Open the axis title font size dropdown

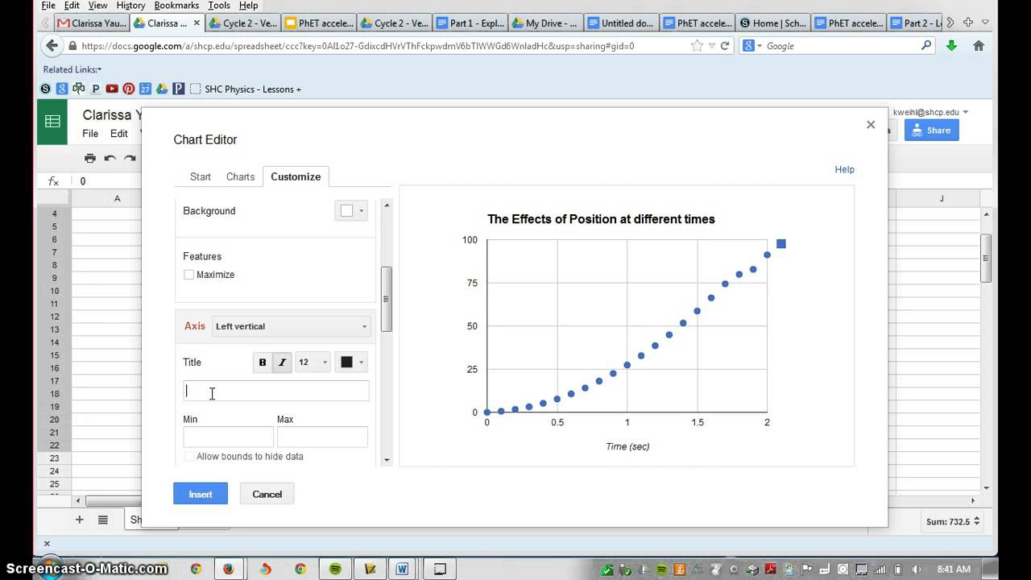[x=313, y=362]
